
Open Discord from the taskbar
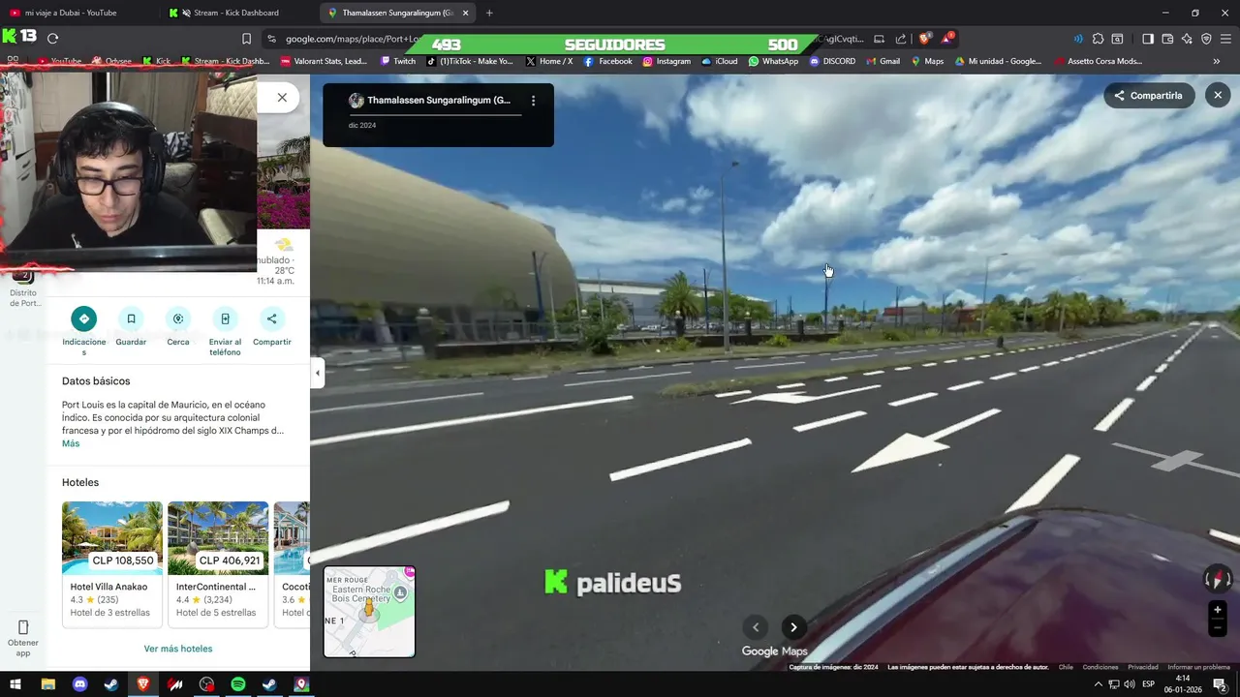(80, 684)
